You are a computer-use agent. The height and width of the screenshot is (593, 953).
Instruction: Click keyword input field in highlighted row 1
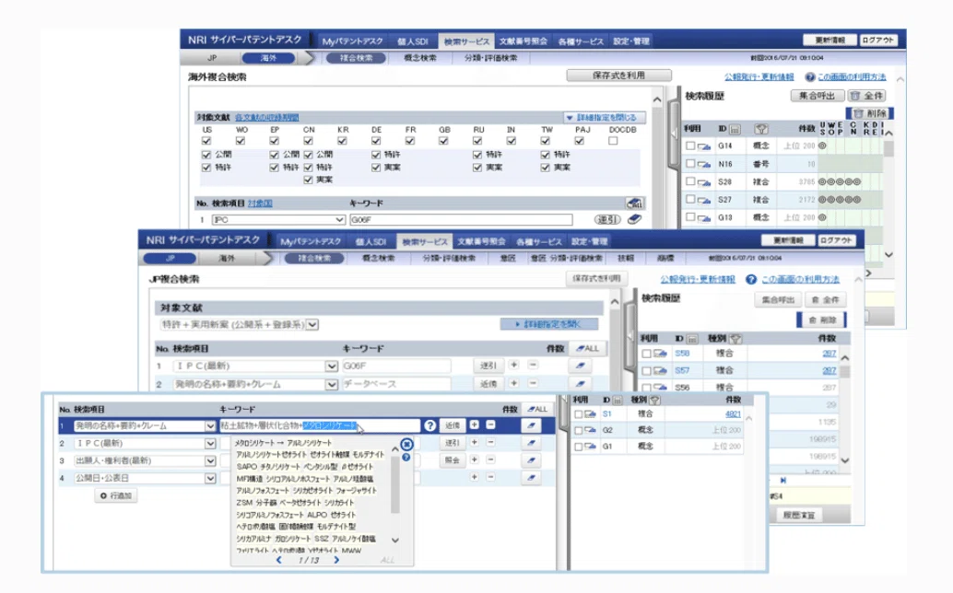point(319,425)
